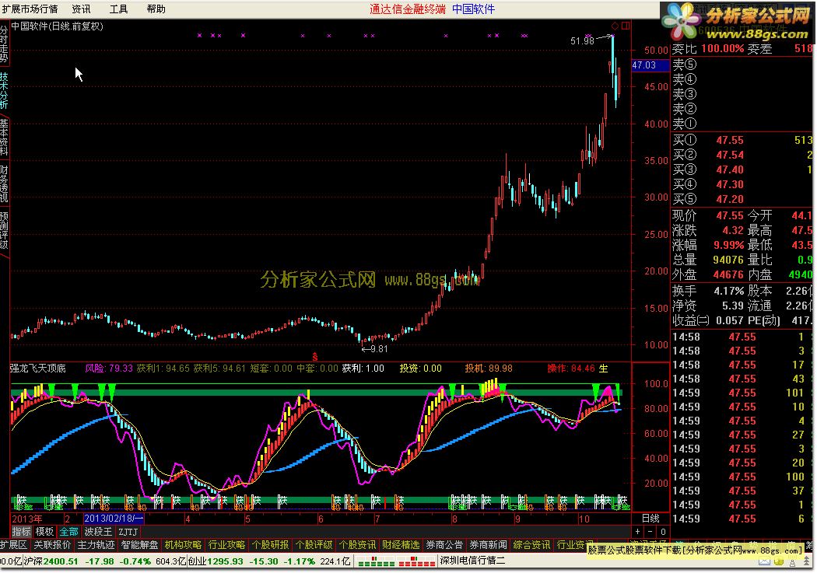The height and width of the screenshot is (573, 817).
Task: Open 行业攻略 in the bottom bar
Action: pyautogui.click(x=226, y=545)
